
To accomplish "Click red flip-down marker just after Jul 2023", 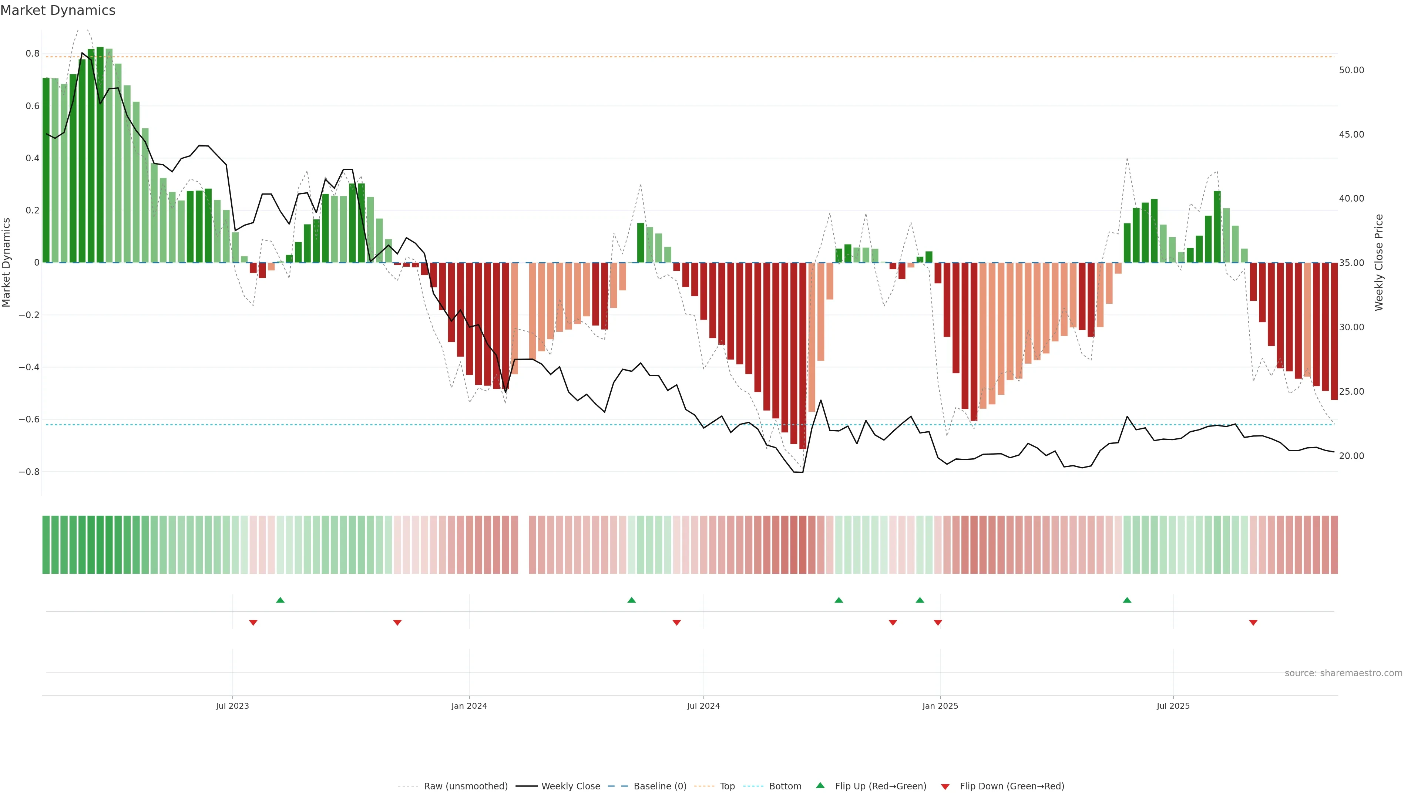I will point(253,623).
